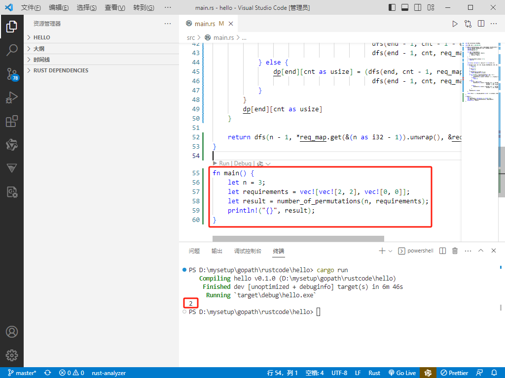Click the code minimap preview
Image resolution: width=505 pixels, height=378 pixels.
coord(480,72)
